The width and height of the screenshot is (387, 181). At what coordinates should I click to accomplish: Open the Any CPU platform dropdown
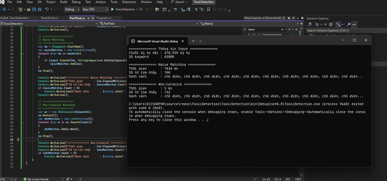coord(95,9)
